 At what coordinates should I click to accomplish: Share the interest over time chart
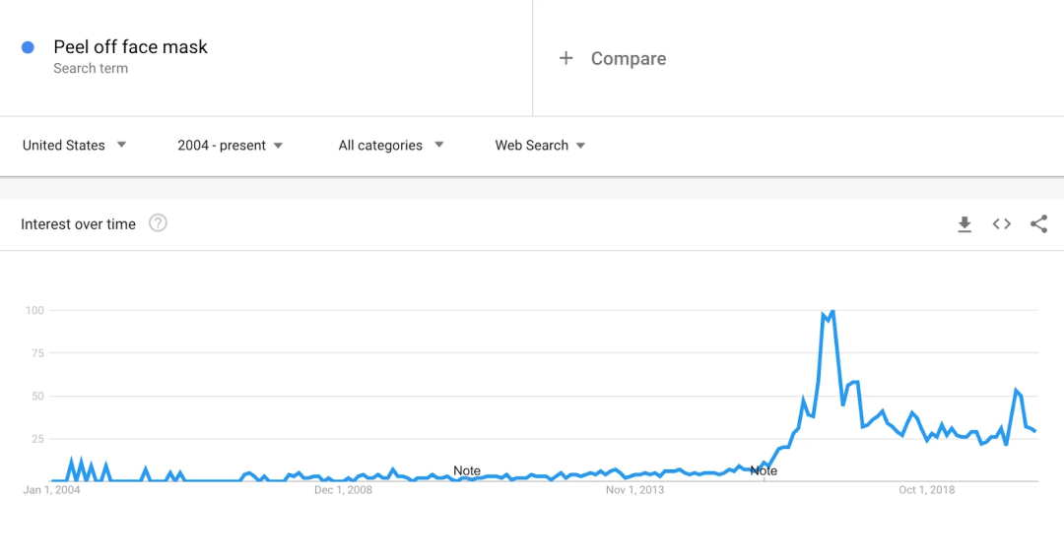coord(1039,223)
